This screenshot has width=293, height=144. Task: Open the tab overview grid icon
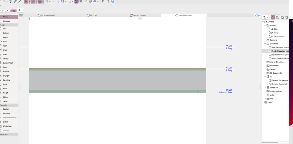(21, 15)
